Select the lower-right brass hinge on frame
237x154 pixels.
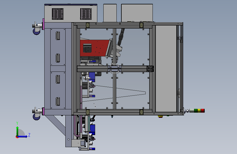(141, 112)
